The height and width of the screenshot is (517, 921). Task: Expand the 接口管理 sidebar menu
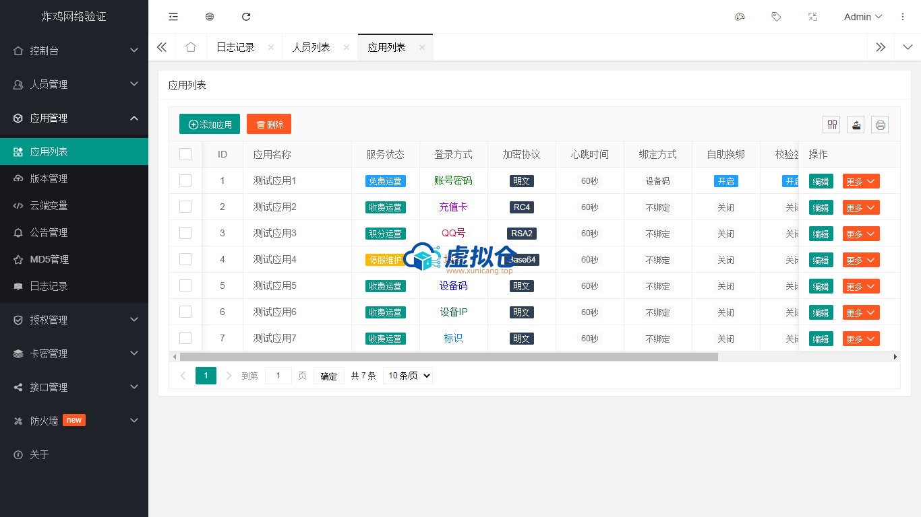pyautogui.click(x=74, y=387)
